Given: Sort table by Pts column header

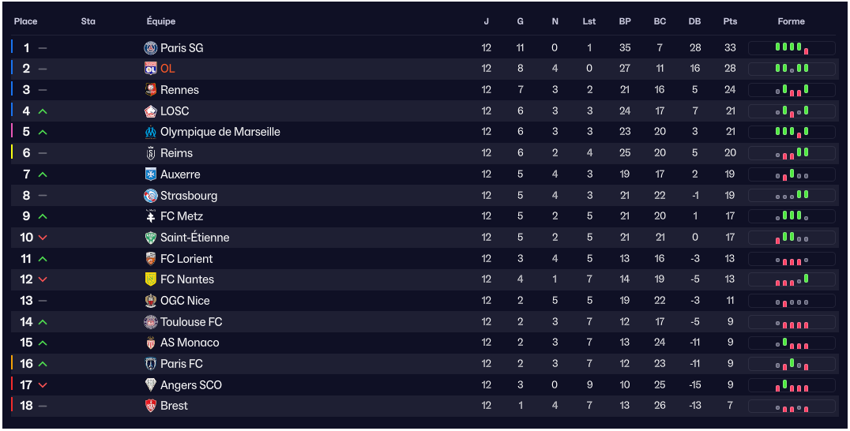Looking at the screenshot, I should 730,21.
